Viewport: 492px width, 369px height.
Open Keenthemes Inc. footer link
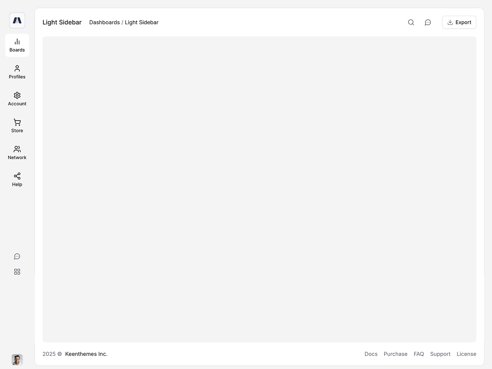(x=86, y=354)
